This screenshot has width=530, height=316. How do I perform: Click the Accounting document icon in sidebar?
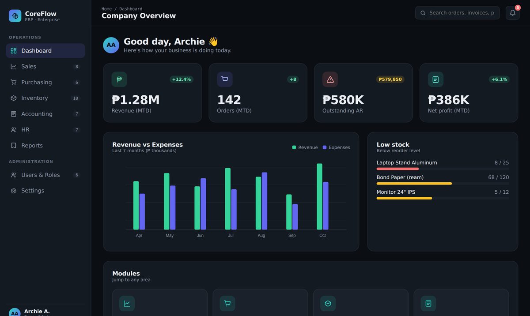[x=14, y=114]
